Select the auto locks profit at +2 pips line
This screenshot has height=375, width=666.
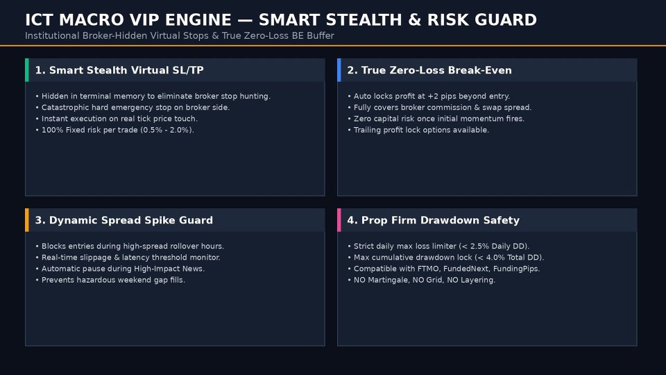tap(429, 96)
